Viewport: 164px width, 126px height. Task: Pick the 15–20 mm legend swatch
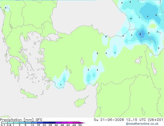coord(40,123)
